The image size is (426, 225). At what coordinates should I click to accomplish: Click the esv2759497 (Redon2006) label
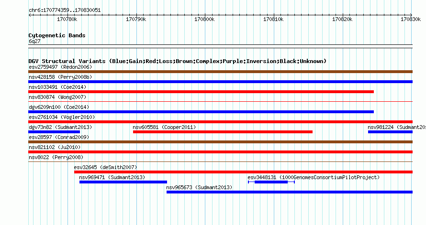coord(60,67)
